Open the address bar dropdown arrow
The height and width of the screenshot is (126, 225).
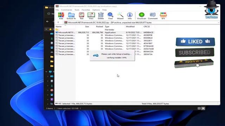218,22
